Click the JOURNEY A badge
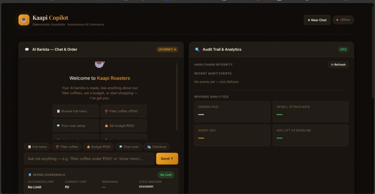Viewport: 375px width, 194px height. point(167,49)
